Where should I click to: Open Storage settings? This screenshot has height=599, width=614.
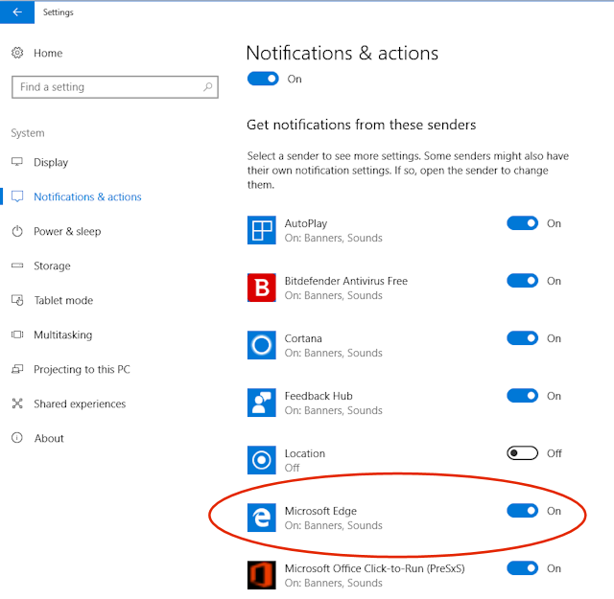(x=52, y=266)
